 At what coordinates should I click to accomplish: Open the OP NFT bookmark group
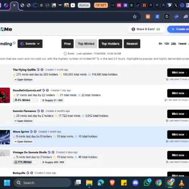(x=101, y=5)
